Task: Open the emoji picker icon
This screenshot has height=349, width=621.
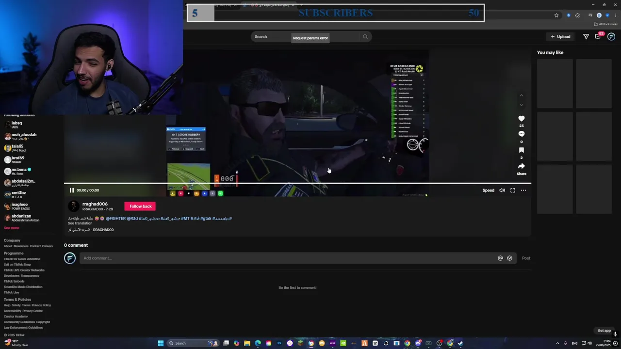Action: pos(509,258)
